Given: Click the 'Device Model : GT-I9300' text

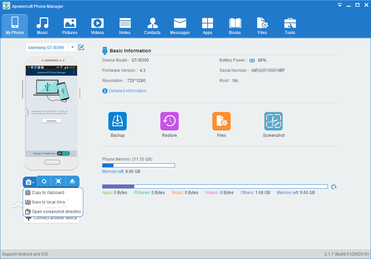Looking at the screenshot, I should (x=125, y=60).
